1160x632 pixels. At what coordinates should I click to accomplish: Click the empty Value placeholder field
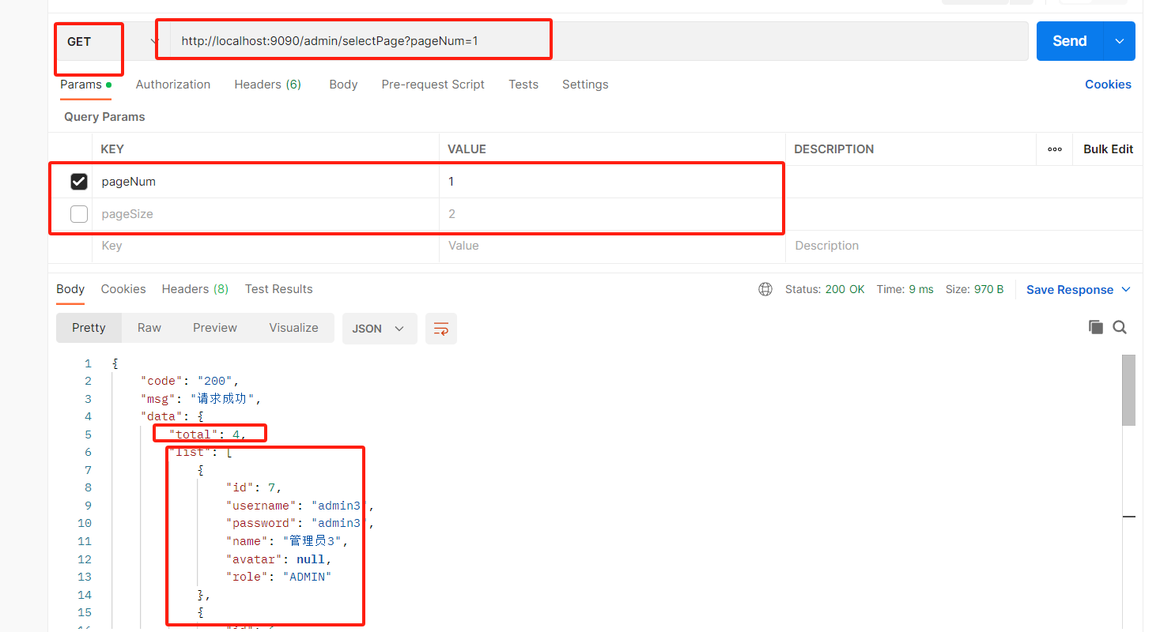(x=612, y=246)
